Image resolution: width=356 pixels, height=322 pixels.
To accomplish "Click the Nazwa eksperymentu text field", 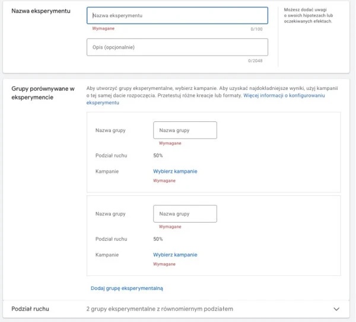I will [177, 15].
